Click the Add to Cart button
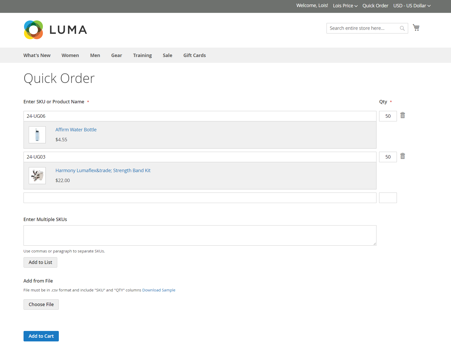 click(41, 336)
